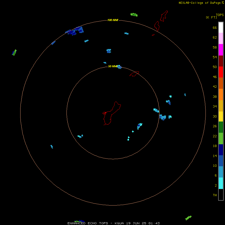Click the '01:43' timestamp
The height and width of the screenshot is (225, 225).
pyautogui.click(x=154, y=223)
